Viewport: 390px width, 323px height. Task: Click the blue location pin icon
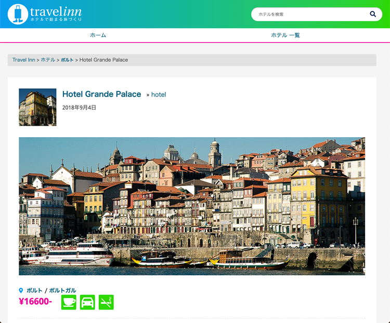(21, 291)
